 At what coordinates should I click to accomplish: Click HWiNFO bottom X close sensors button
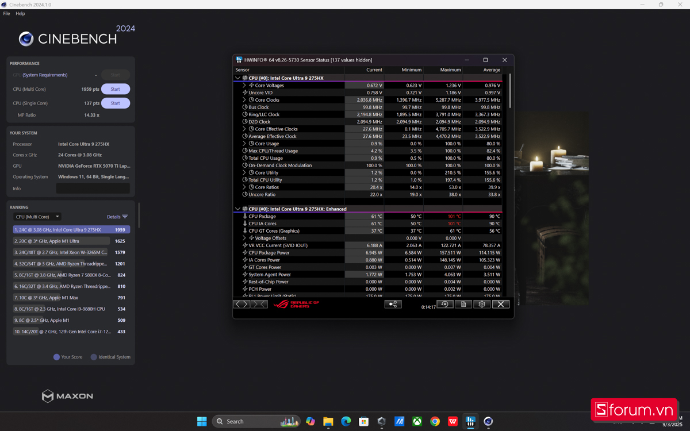500,304
